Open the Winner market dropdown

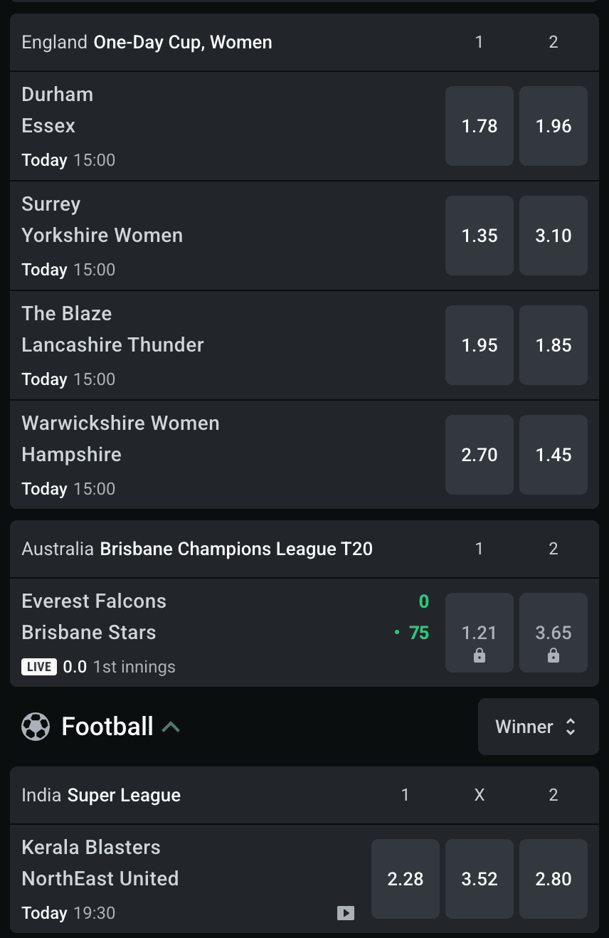point(538,727)
